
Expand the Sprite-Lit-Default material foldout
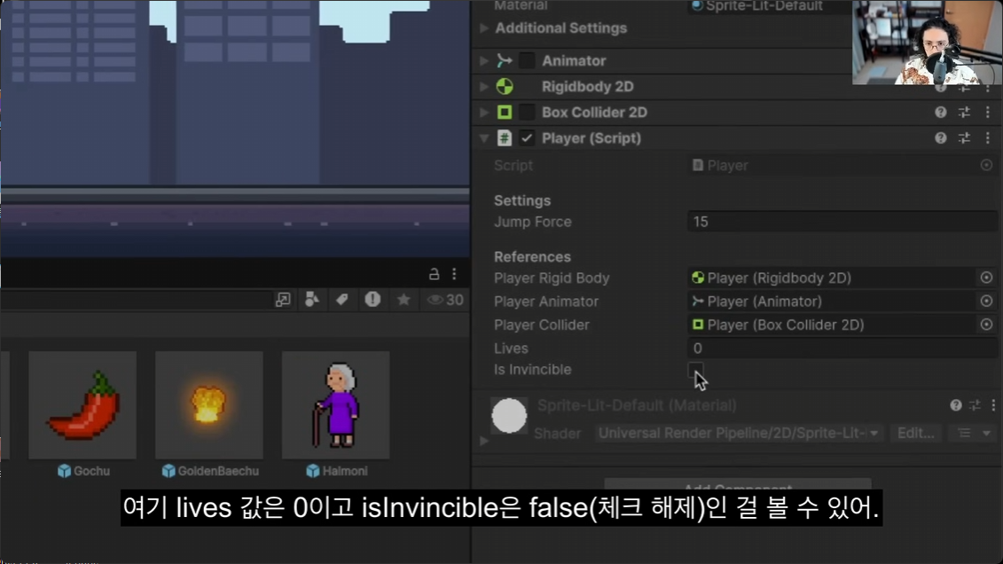(484, 441)
